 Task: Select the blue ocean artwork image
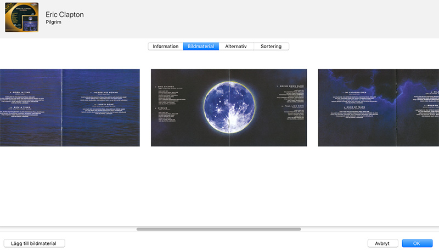70,126
